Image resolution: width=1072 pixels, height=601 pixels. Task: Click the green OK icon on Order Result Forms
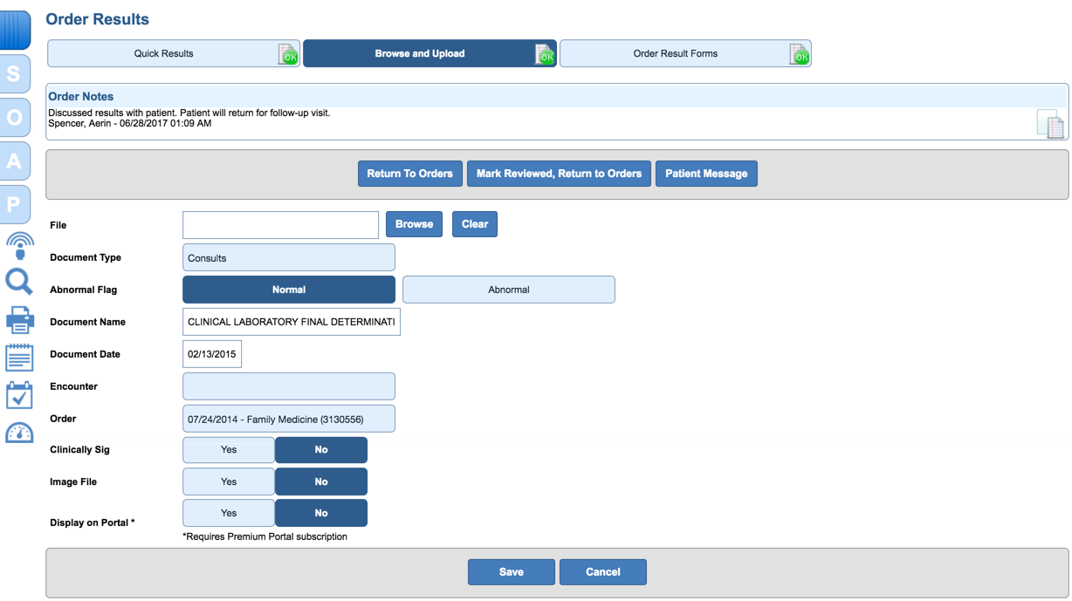coord(800,53)
